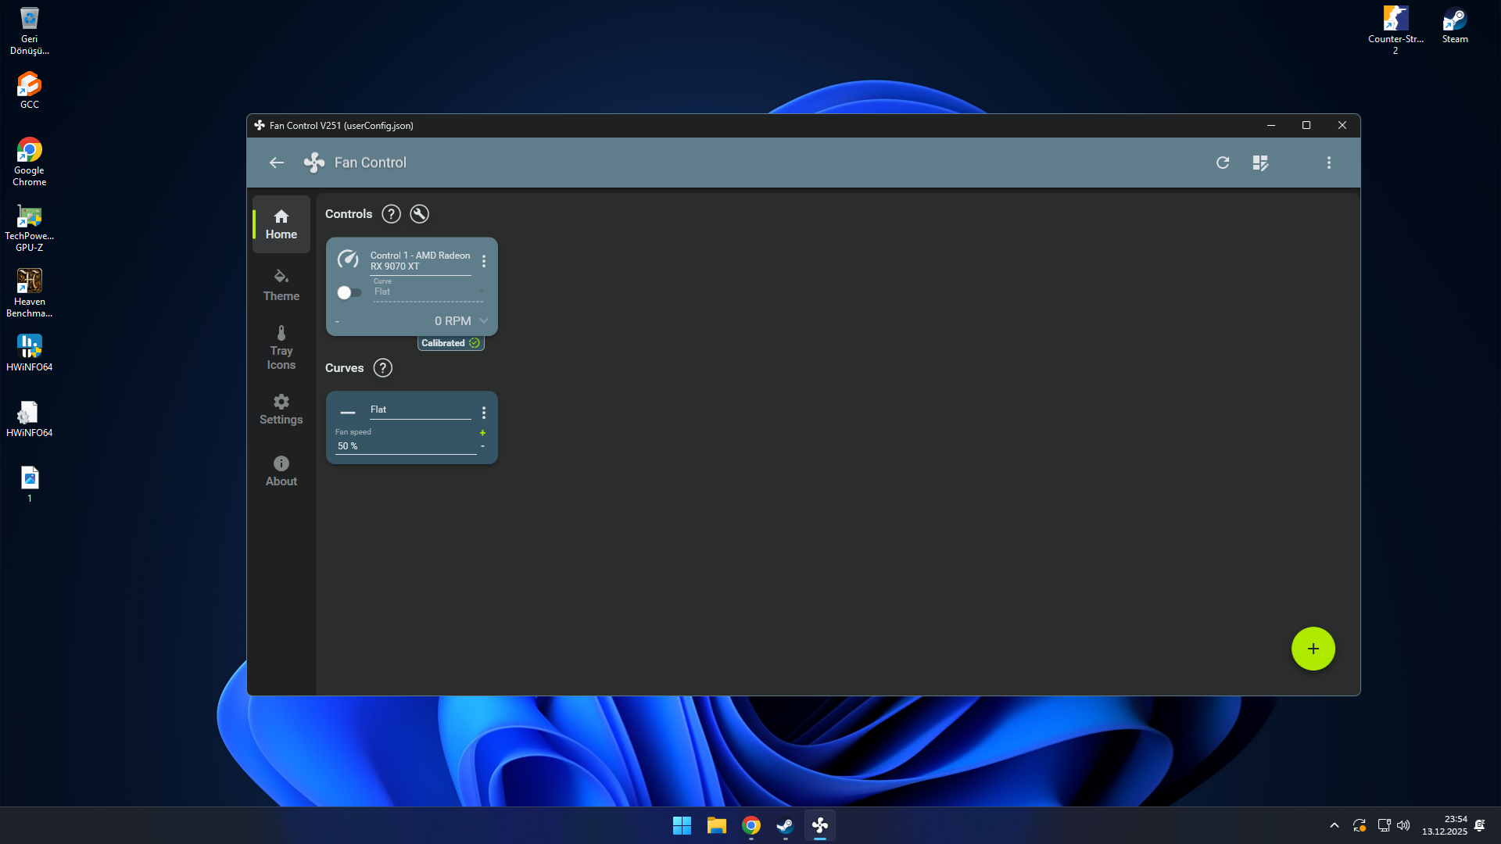Click the speedometer icon on Control 1 card
The height and width of the screenshot is (844, 1501).
pyautogui.click(x=348, y=259)
